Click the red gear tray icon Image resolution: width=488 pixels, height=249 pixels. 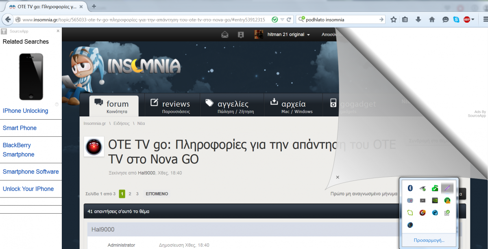point(423,213)
